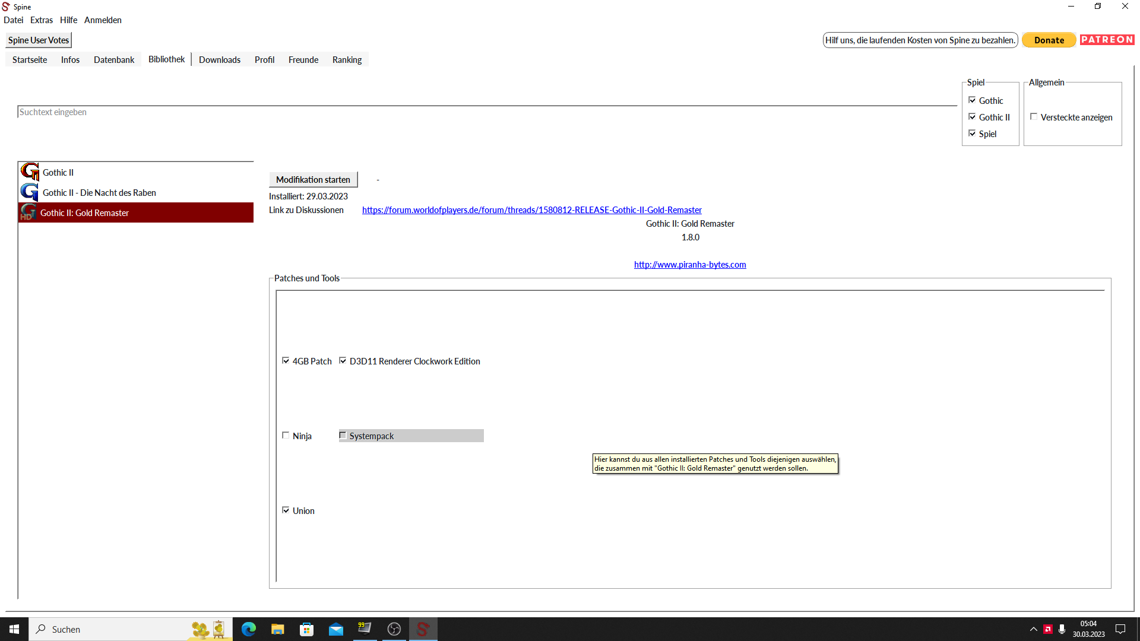Uncheck the Union checkbox
This screenshot has width=1140, height=641.
(x=286, y=510)
